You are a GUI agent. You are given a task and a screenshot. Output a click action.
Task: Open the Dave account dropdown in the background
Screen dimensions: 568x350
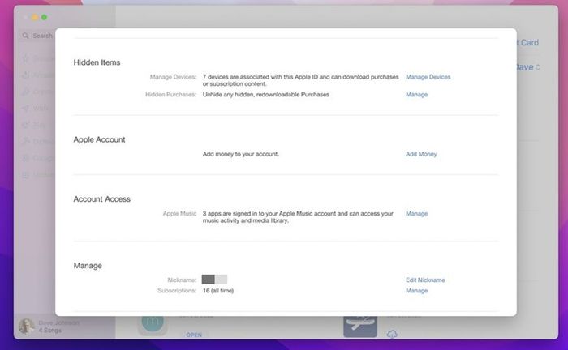(x=528, y=67)
